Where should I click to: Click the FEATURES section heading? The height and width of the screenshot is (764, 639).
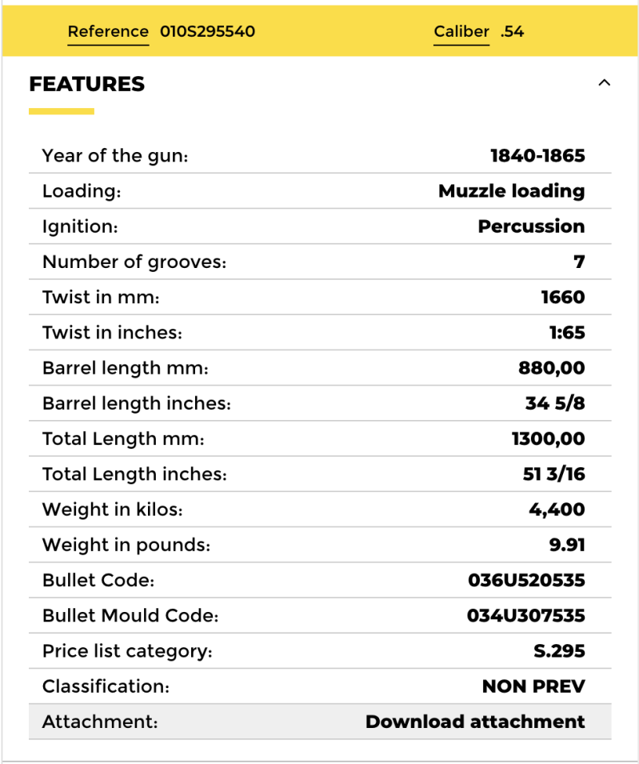click(87, 84)
